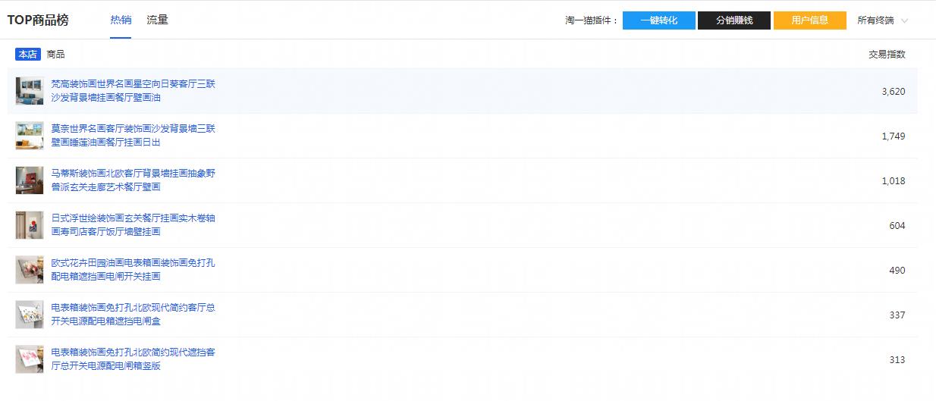Select the 马蒂斯装饰画 product image
Viewport: 936px width, 401px height.
[30, 180]
